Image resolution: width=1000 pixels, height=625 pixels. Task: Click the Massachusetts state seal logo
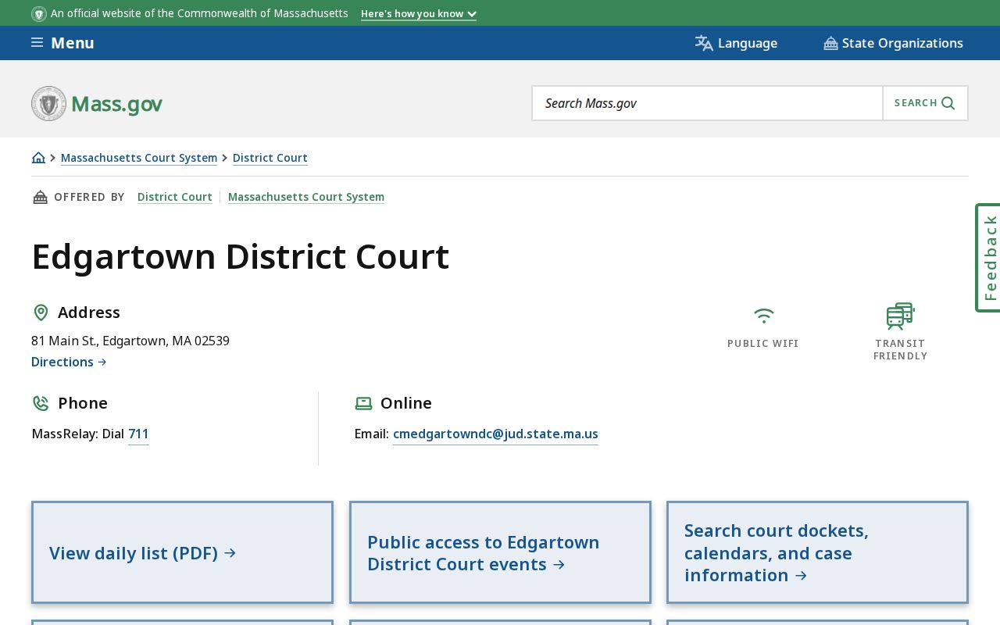click(48, 103)
